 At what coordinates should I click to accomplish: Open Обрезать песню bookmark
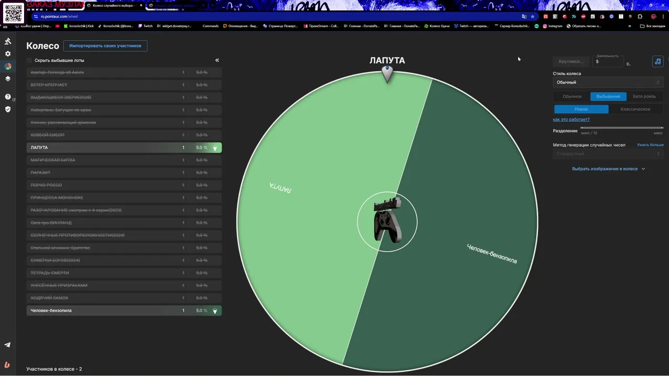pyautogui.click(x=583, y=26)
